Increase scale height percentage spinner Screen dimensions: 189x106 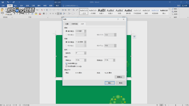click(85, 59)
